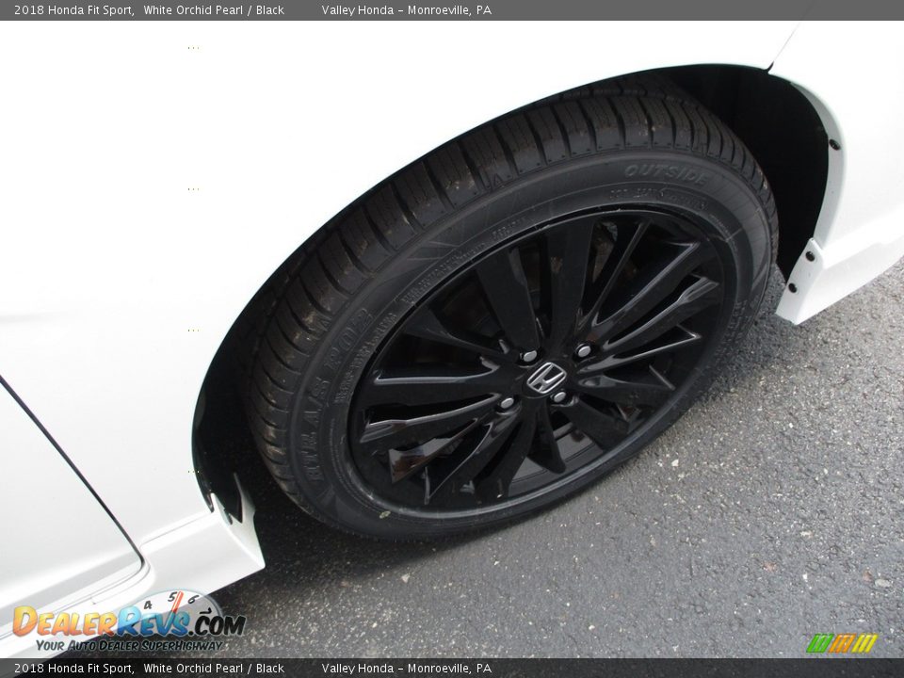
Task: Click "Valley Honda – Monroeville, PA" in the header caption
Action: pos(407,9)
